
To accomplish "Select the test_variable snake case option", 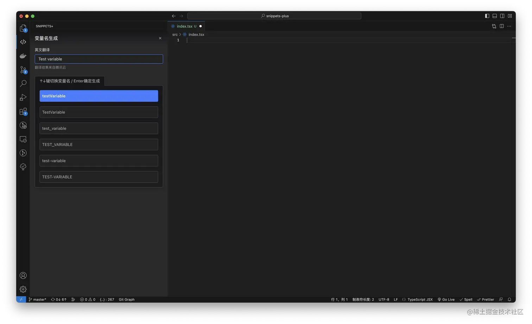I will pyautogui.click(x=99, y=128).
